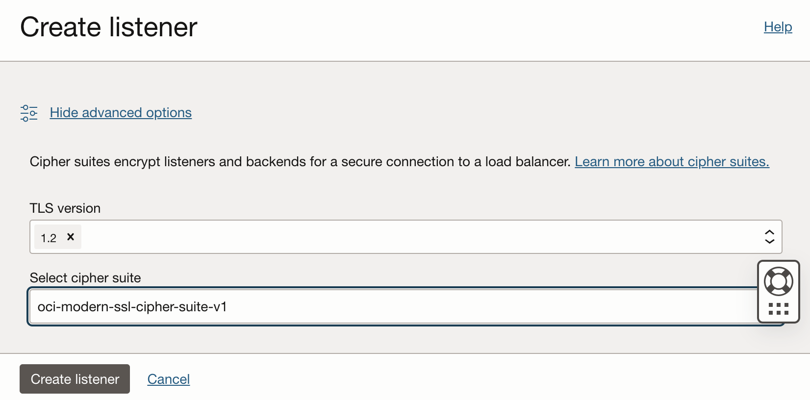Click the Select cipher suite label
Screen dimensions: 810x400
coord(85,278)
